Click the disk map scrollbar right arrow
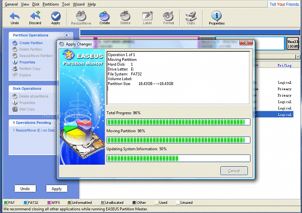 298,57
